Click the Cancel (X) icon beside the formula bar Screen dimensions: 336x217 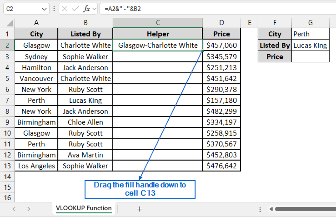click(64, 9)
